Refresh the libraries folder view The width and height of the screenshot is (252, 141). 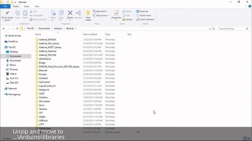[x=213, y=29]
